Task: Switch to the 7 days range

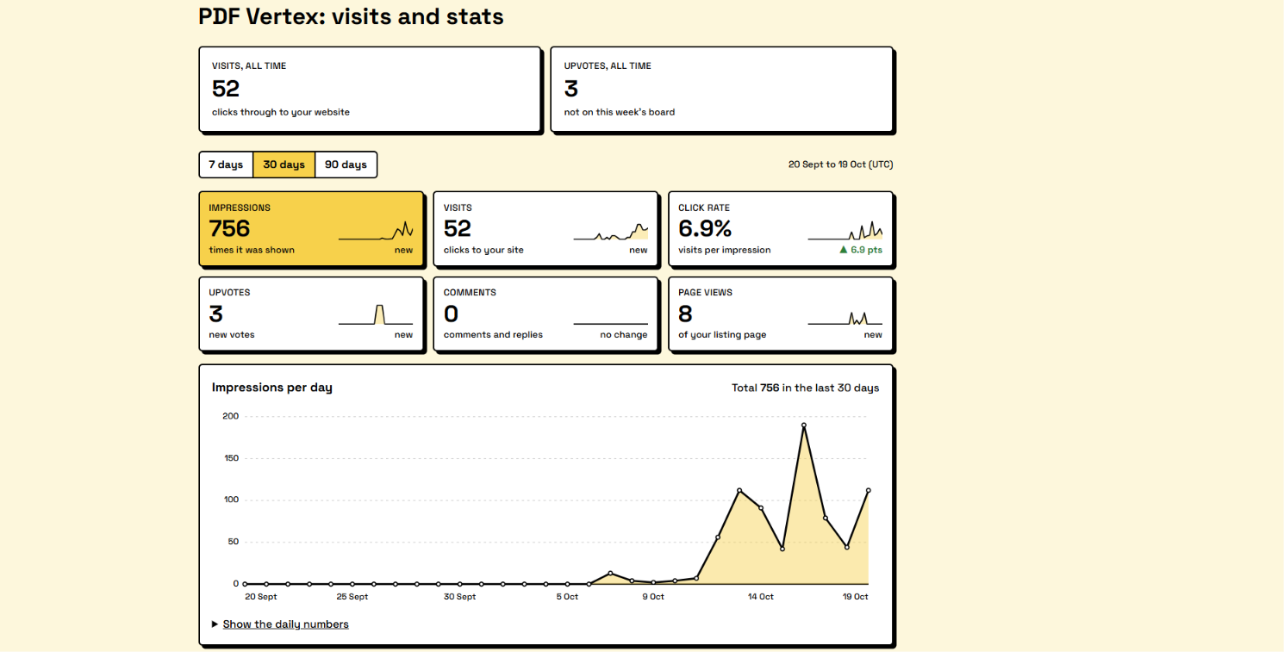Action: coord(226,165)
